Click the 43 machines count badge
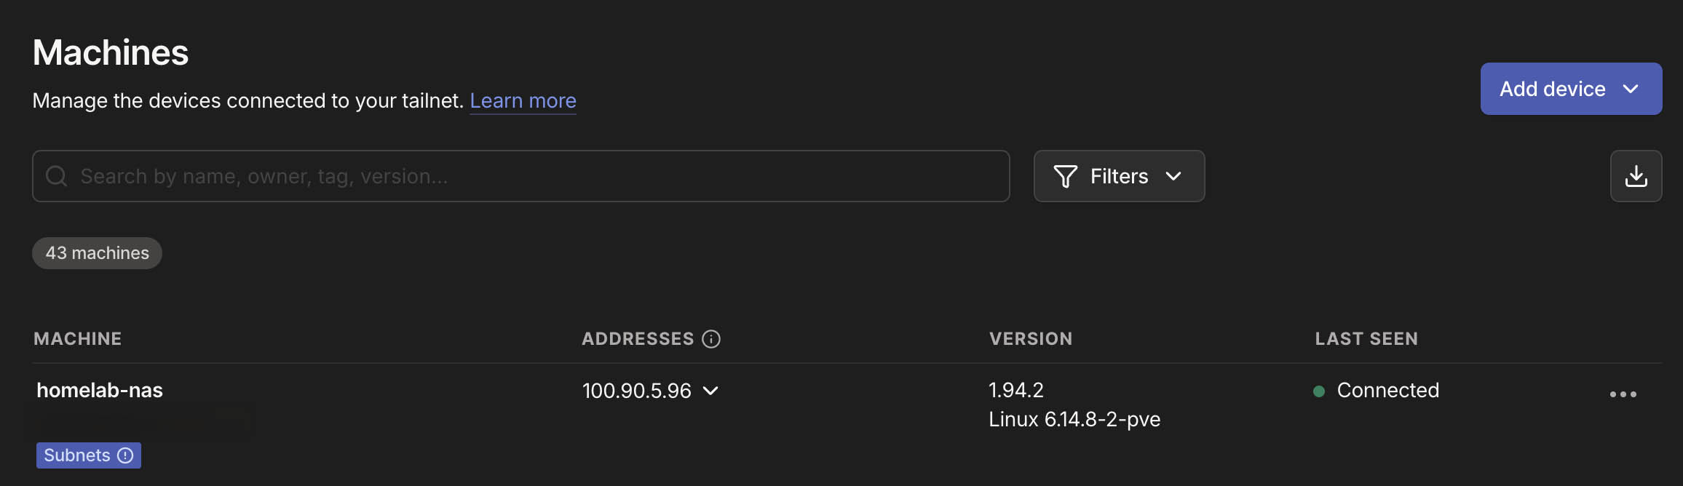 tap(97, 253)
